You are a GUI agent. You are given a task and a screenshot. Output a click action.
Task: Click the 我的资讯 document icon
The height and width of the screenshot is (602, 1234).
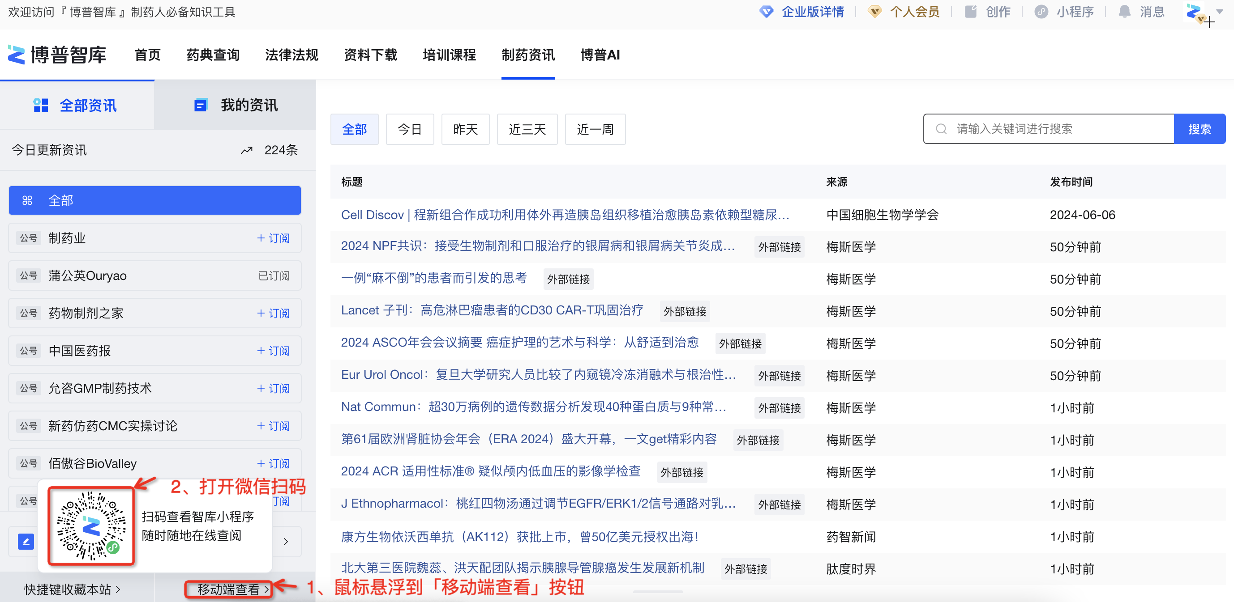(201, 105)
